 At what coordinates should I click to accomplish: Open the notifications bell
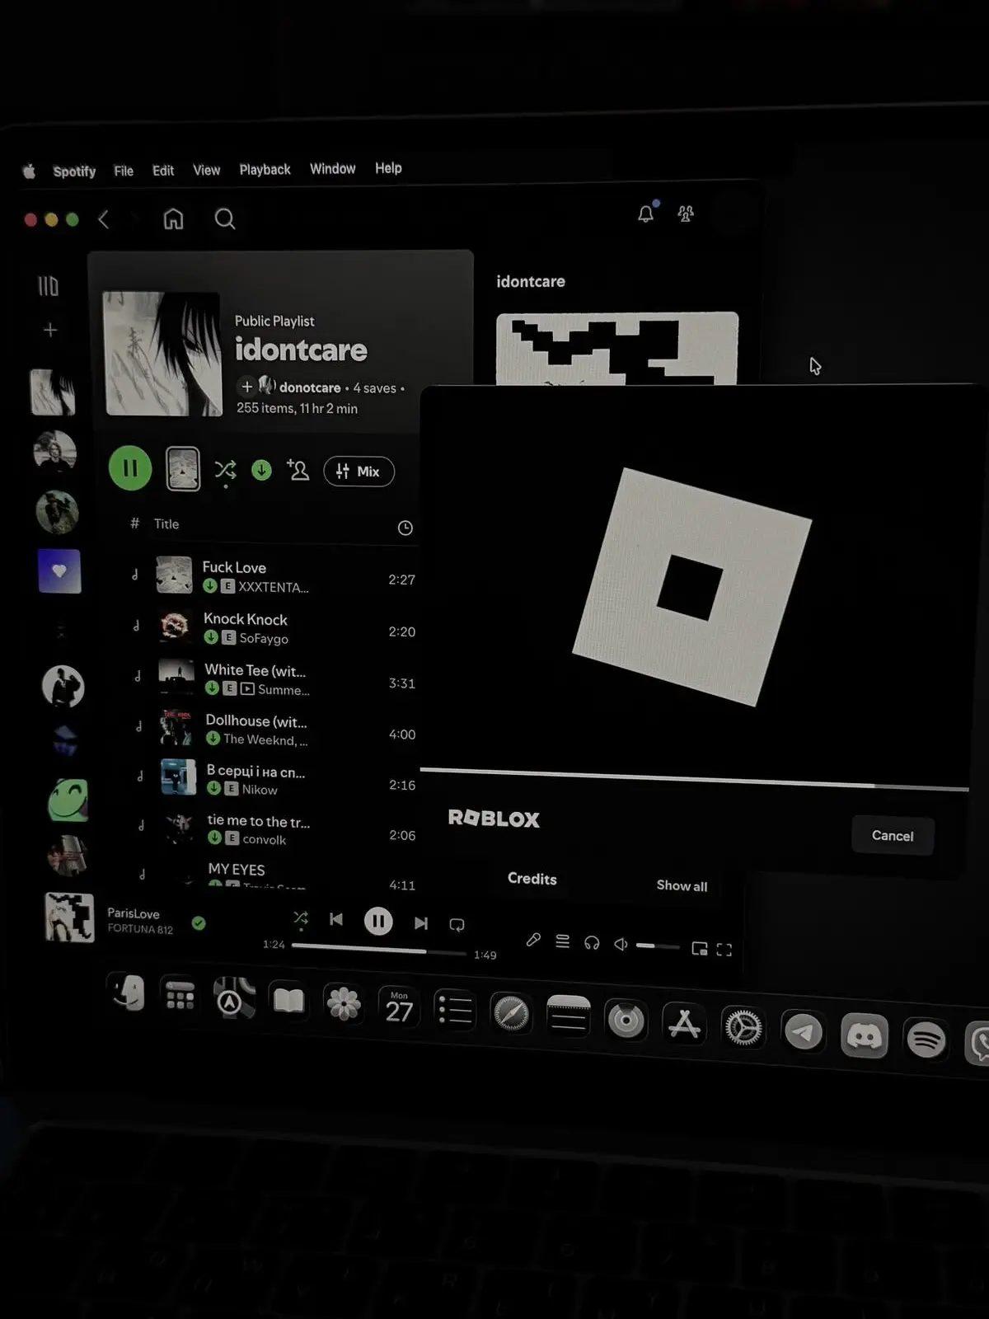point(646,214)
